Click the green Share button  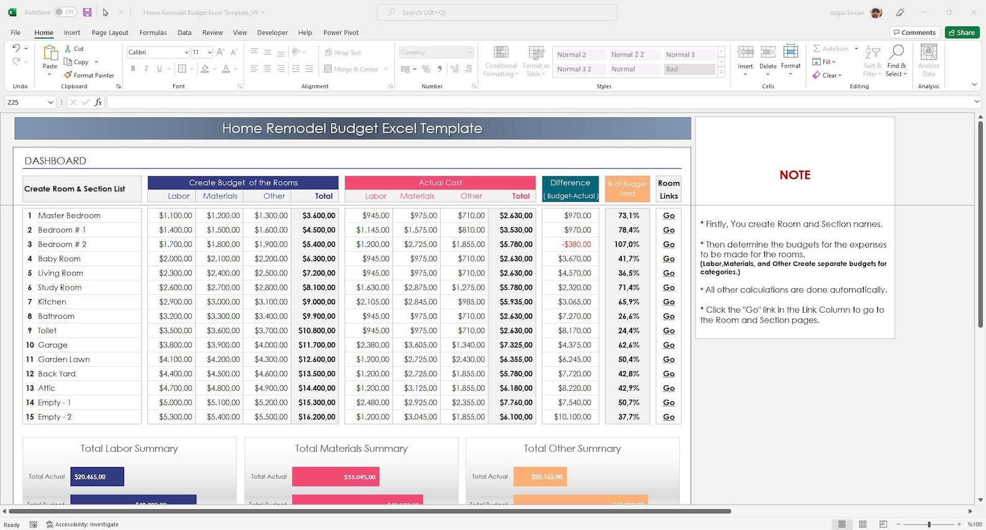tap(962, 32)
